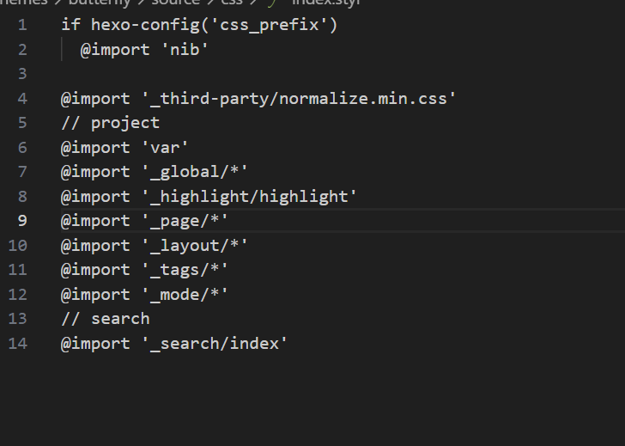Click the '_highlight/highlight' import path

[248, 196]
